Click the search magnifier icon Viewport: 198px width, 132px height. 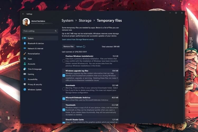55,31
